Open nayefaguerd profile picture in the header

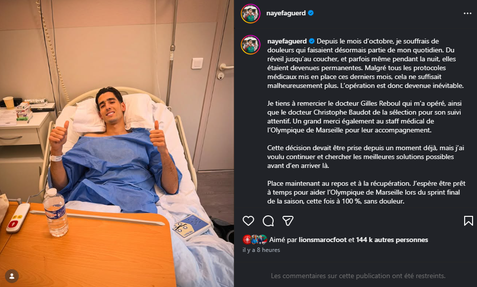pyautogui.click(x=250, y=14)
